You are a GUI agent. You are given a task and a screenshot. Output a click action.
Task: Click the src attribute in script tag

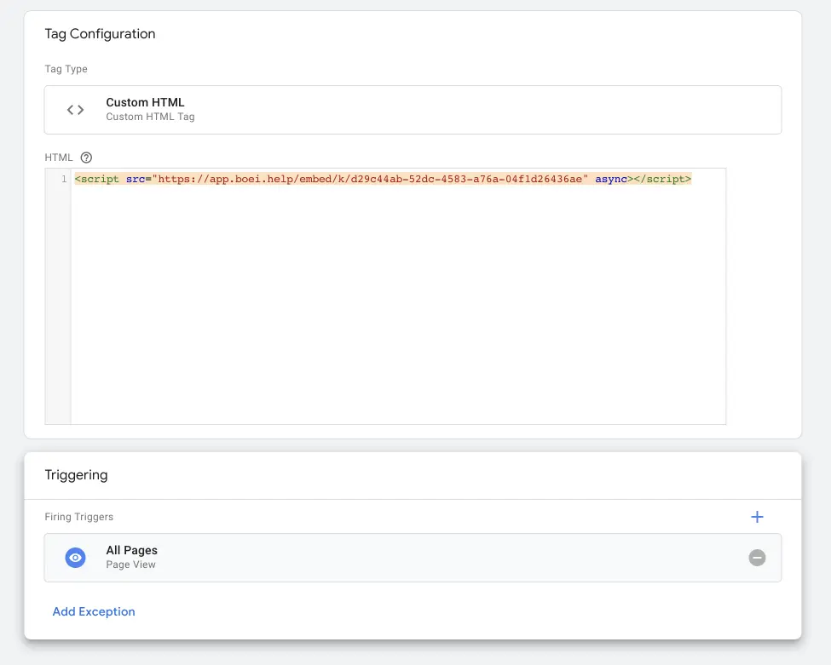click(135, 180)
